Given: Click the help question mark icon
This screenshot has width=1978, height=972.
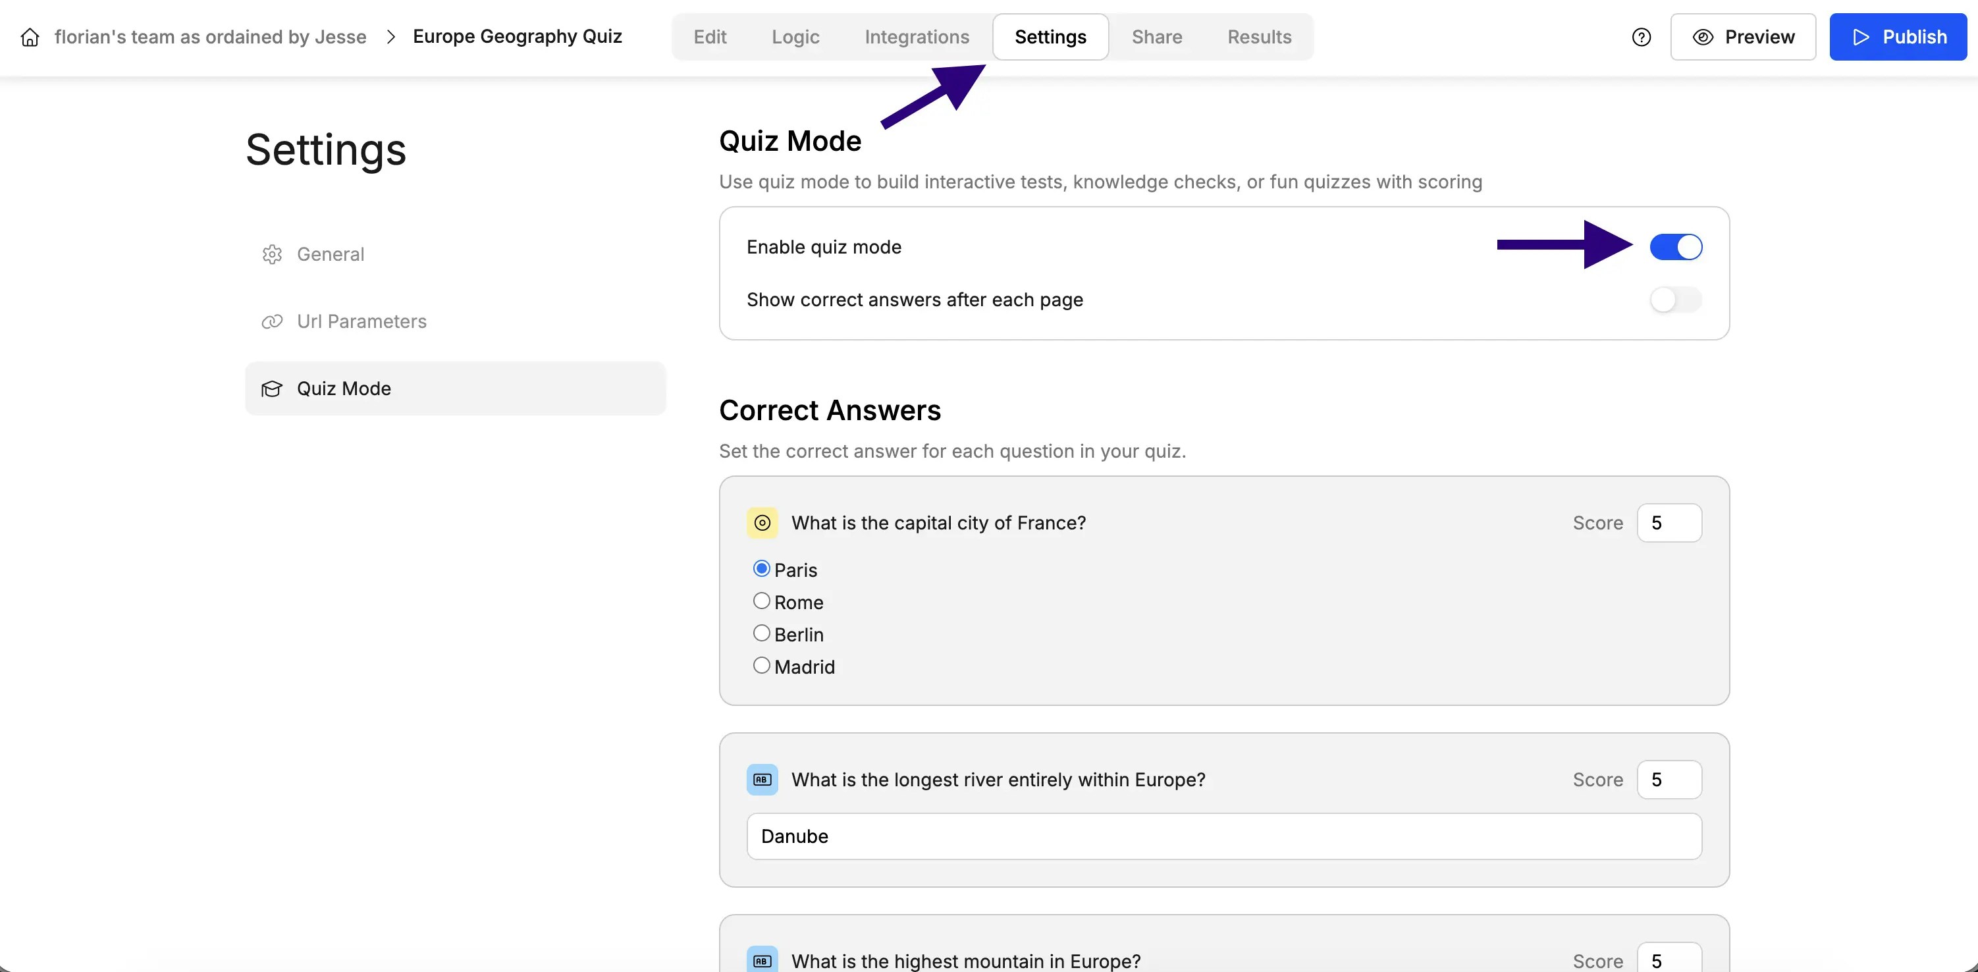Looking at the screenshot, I should click(x=1641, y=37).
